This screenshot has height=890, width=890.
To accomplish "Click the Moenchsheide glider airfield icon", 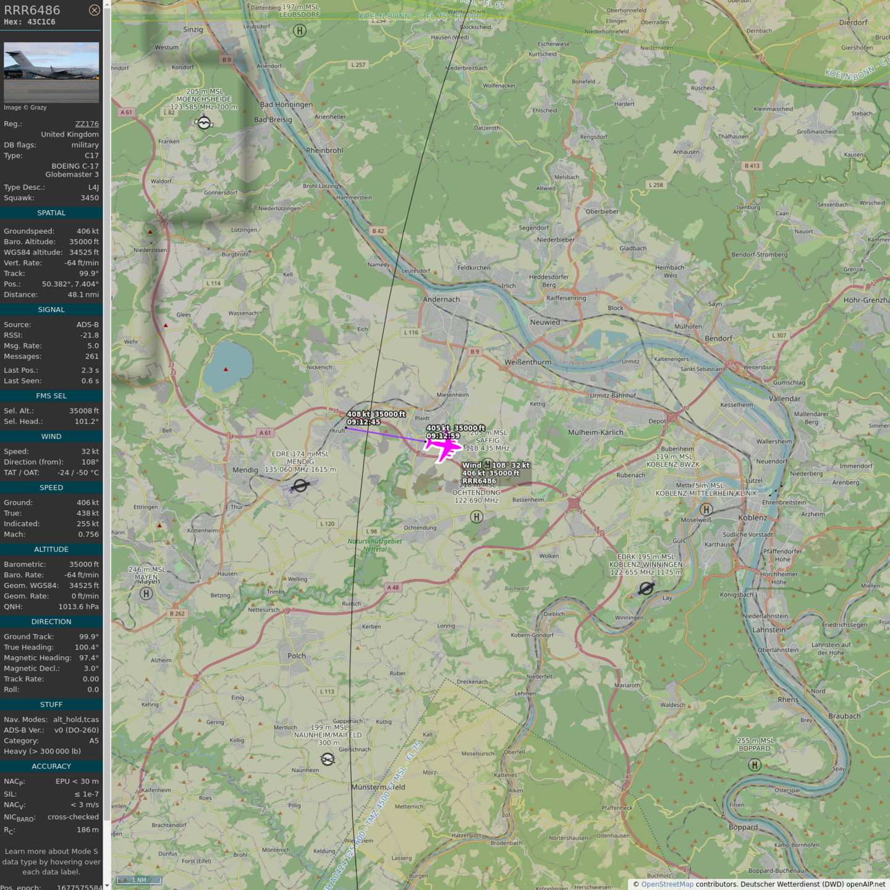I will [204, 122].
